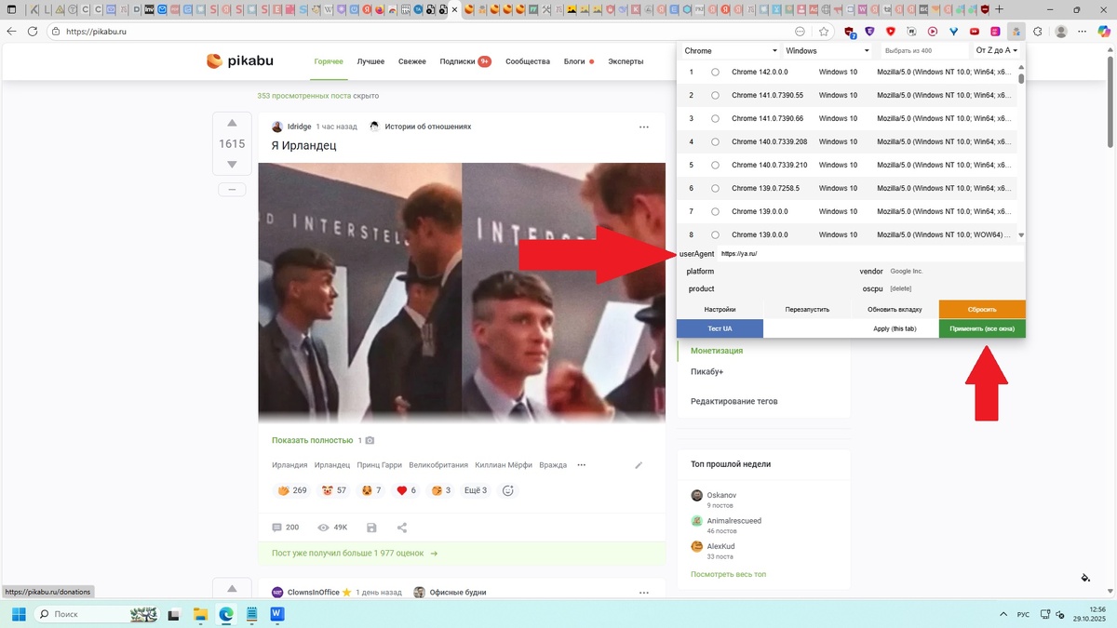Screen dimensions: 1117x628
Task: Select the Chrome 140.0.7339.210 radio button
Action: point(715,165)
